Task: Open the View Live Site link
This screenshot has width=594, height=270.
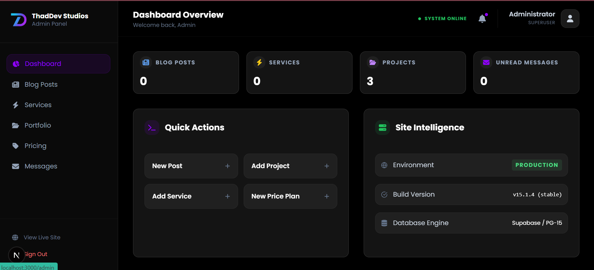Action: pos(42,237)
